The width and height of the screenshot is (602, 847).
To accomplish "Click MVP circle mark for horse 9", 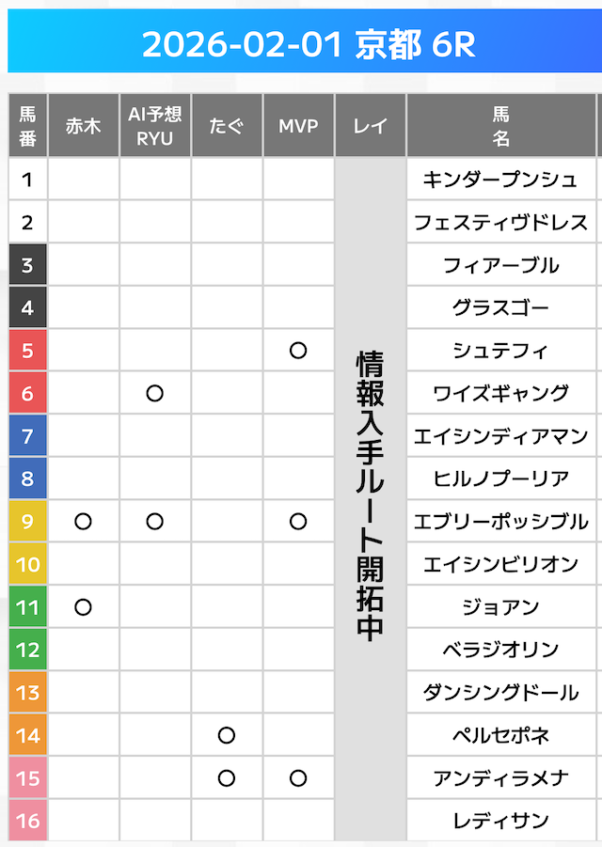I will point(298,521).
